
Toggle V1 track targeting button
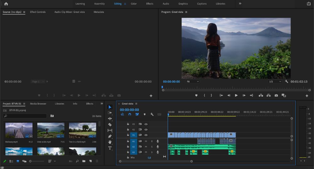tap(133, 135)
